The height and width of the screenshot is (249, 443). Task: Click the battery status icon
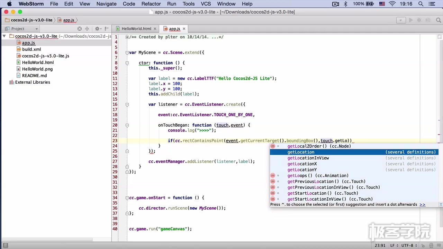coord(370,4)
